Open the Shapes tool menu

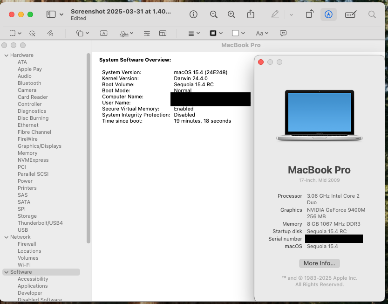[80, 33]
